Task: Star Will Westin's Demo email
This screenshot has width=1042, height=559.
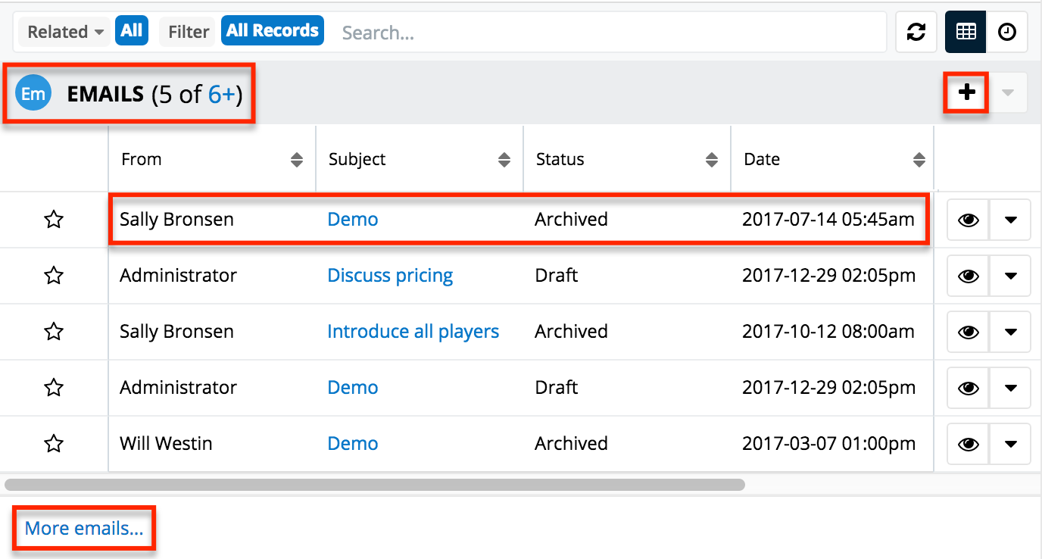Action: click(54, 443)
